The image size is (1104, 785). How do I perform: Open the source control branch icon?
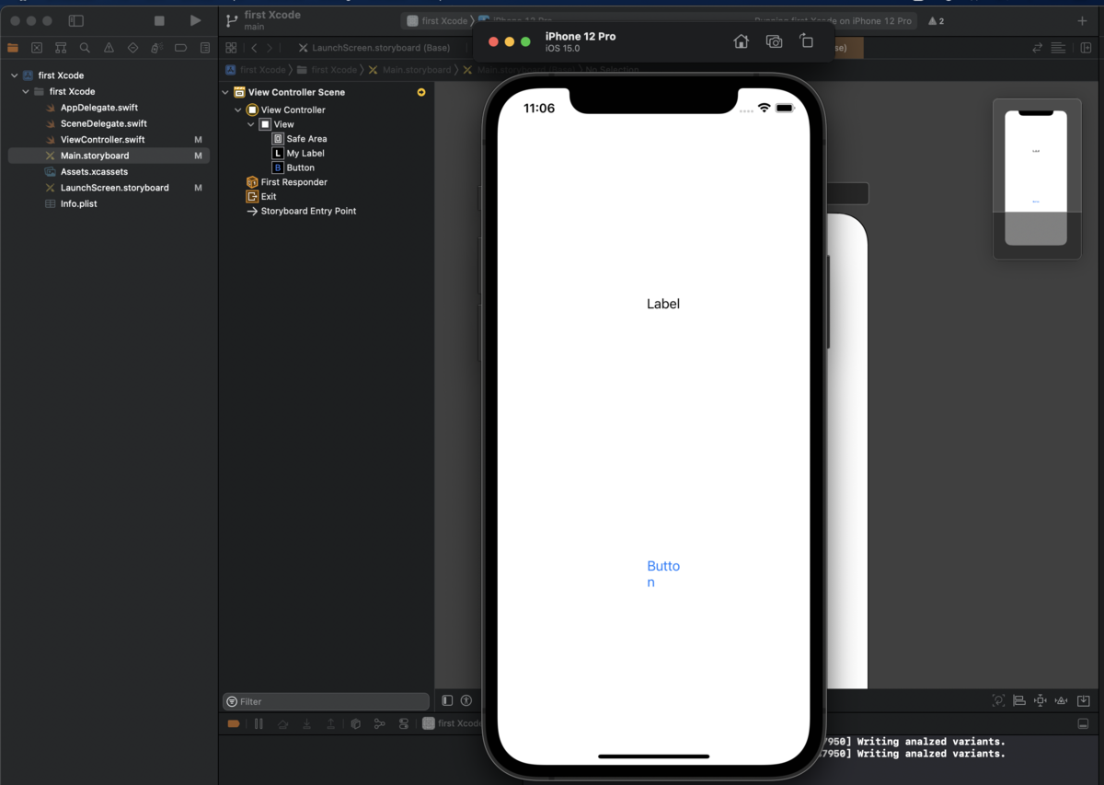coord(232,20)
